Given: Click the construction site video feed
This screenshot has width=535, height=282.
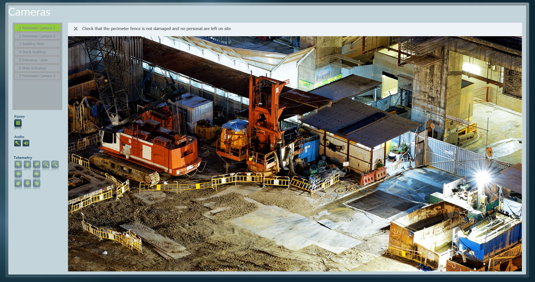Looking at the screenshot, I should tap(294, 154).
